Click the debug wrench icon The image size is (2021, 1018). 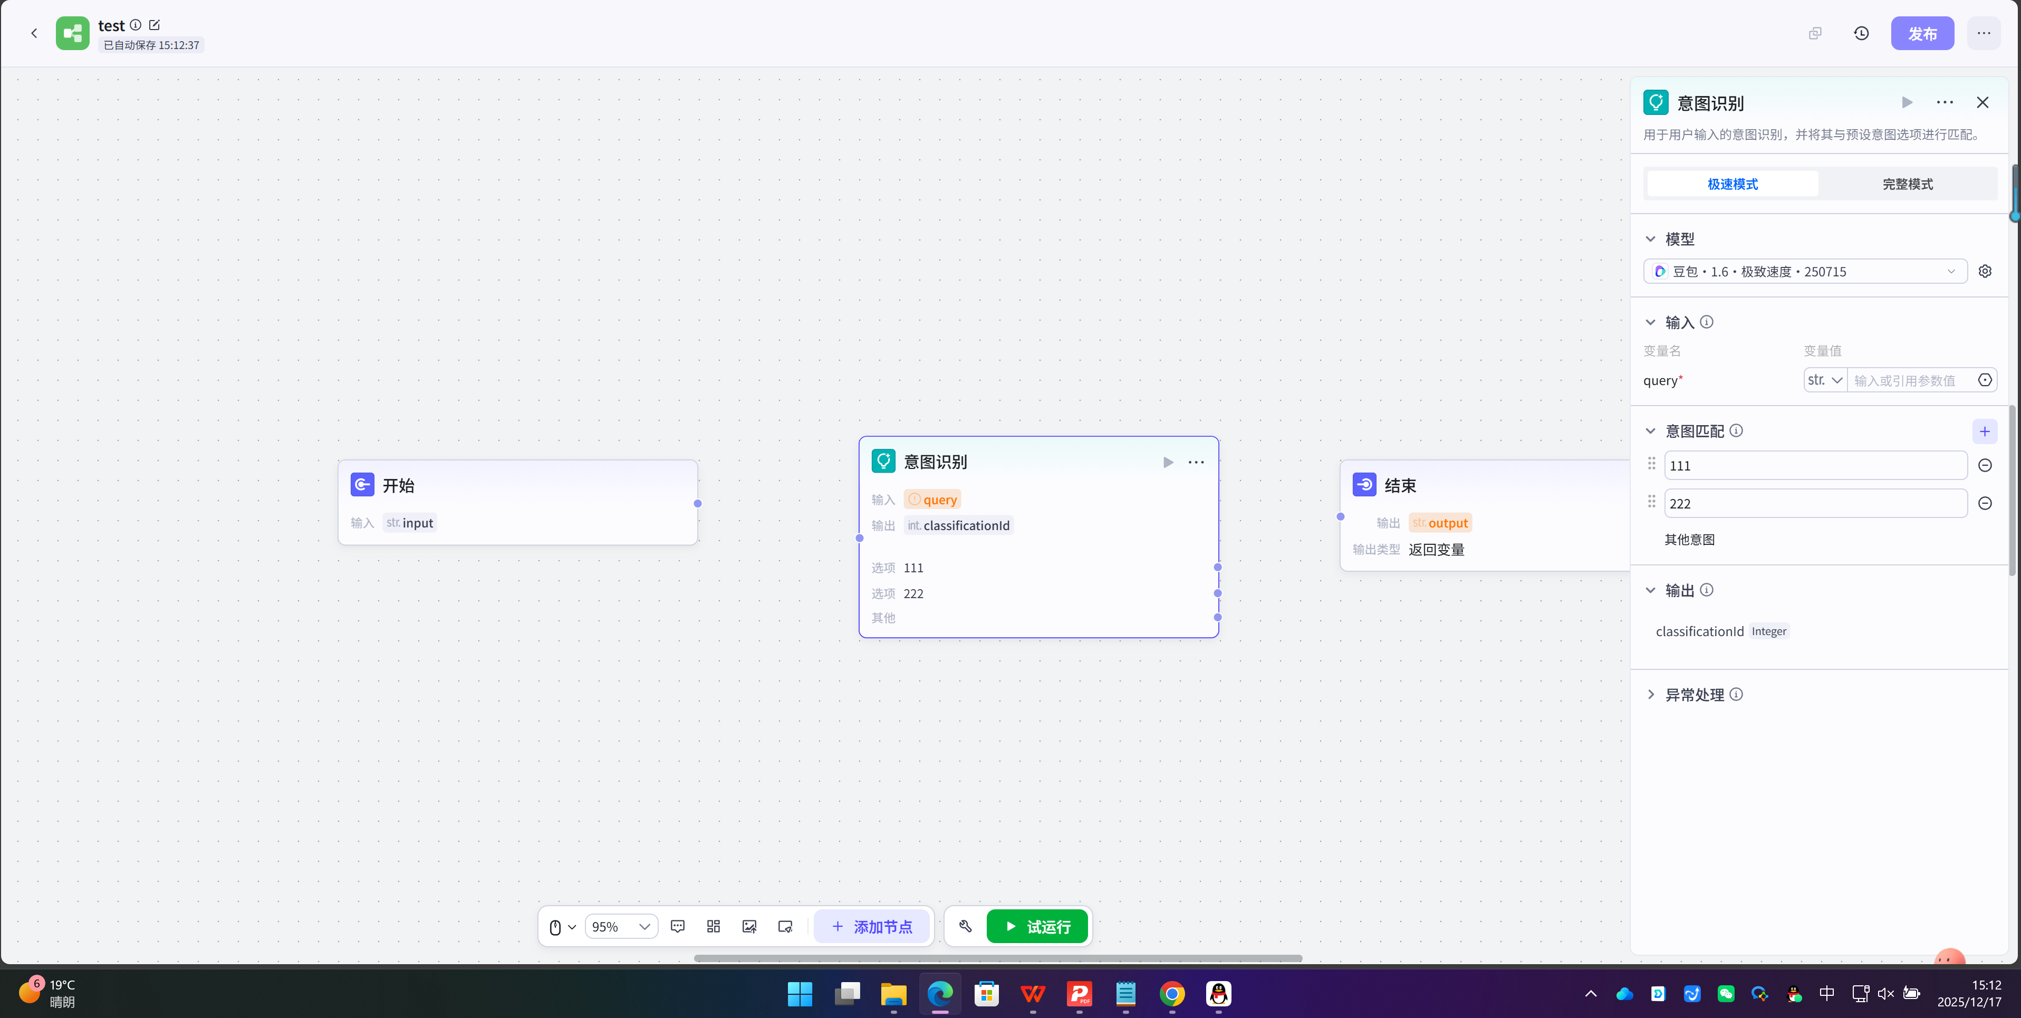tap(965, 927)
